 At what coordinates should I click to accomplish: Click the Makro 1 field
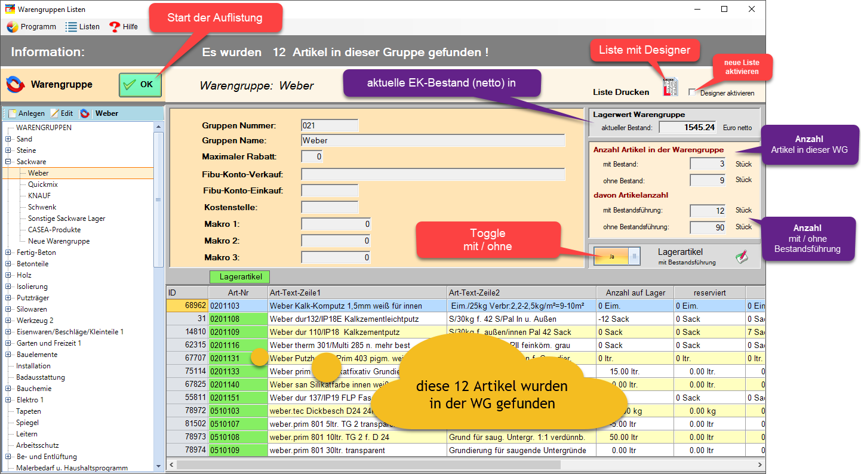click(336, 224)
